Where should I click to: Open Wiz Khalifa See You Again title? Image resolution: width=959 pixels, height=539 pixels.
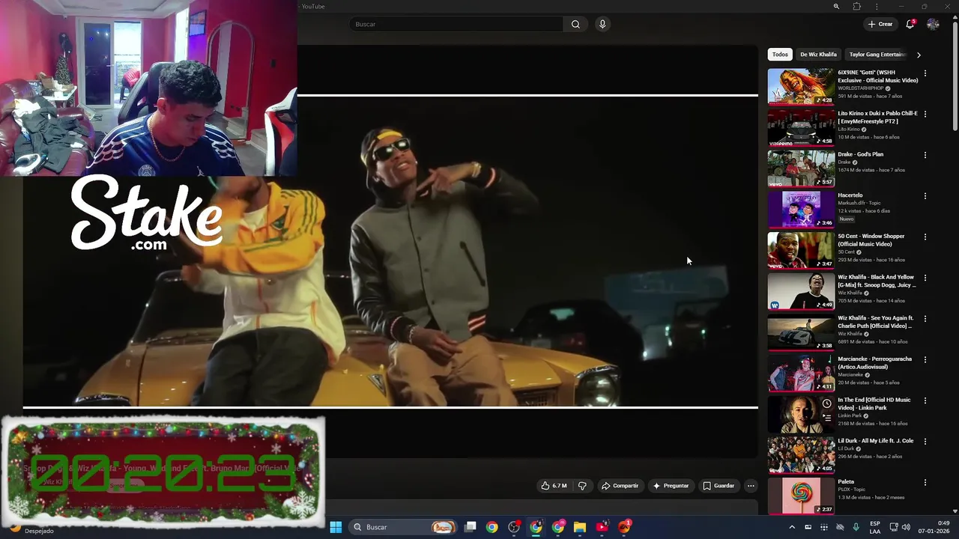pos(876,322)
